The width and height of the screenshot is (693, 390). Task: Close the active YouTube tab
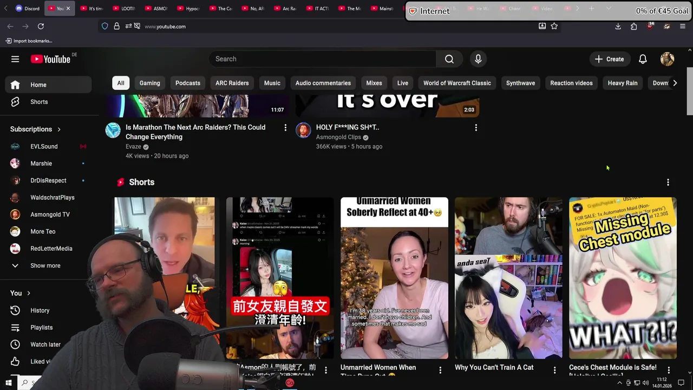(68, 9)
